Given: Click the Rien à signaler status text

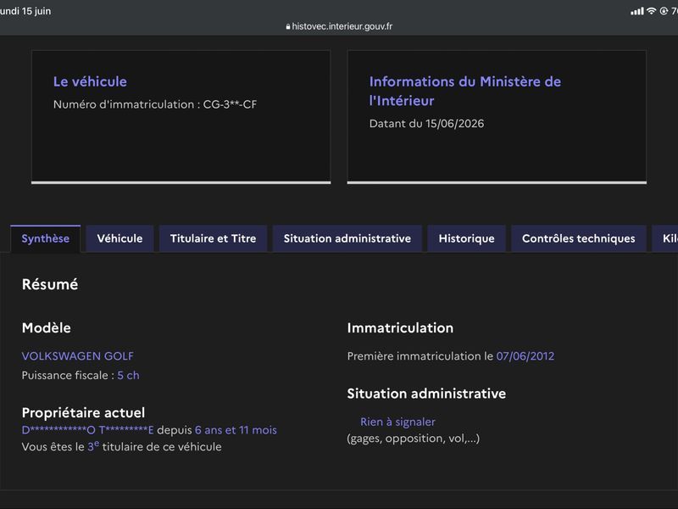Looking at the screenshot, I should [x=397, y=422].
